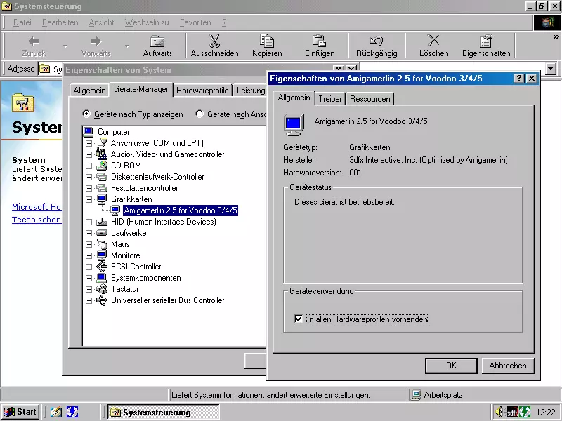Click the Löschen X icon

[433, 41]
